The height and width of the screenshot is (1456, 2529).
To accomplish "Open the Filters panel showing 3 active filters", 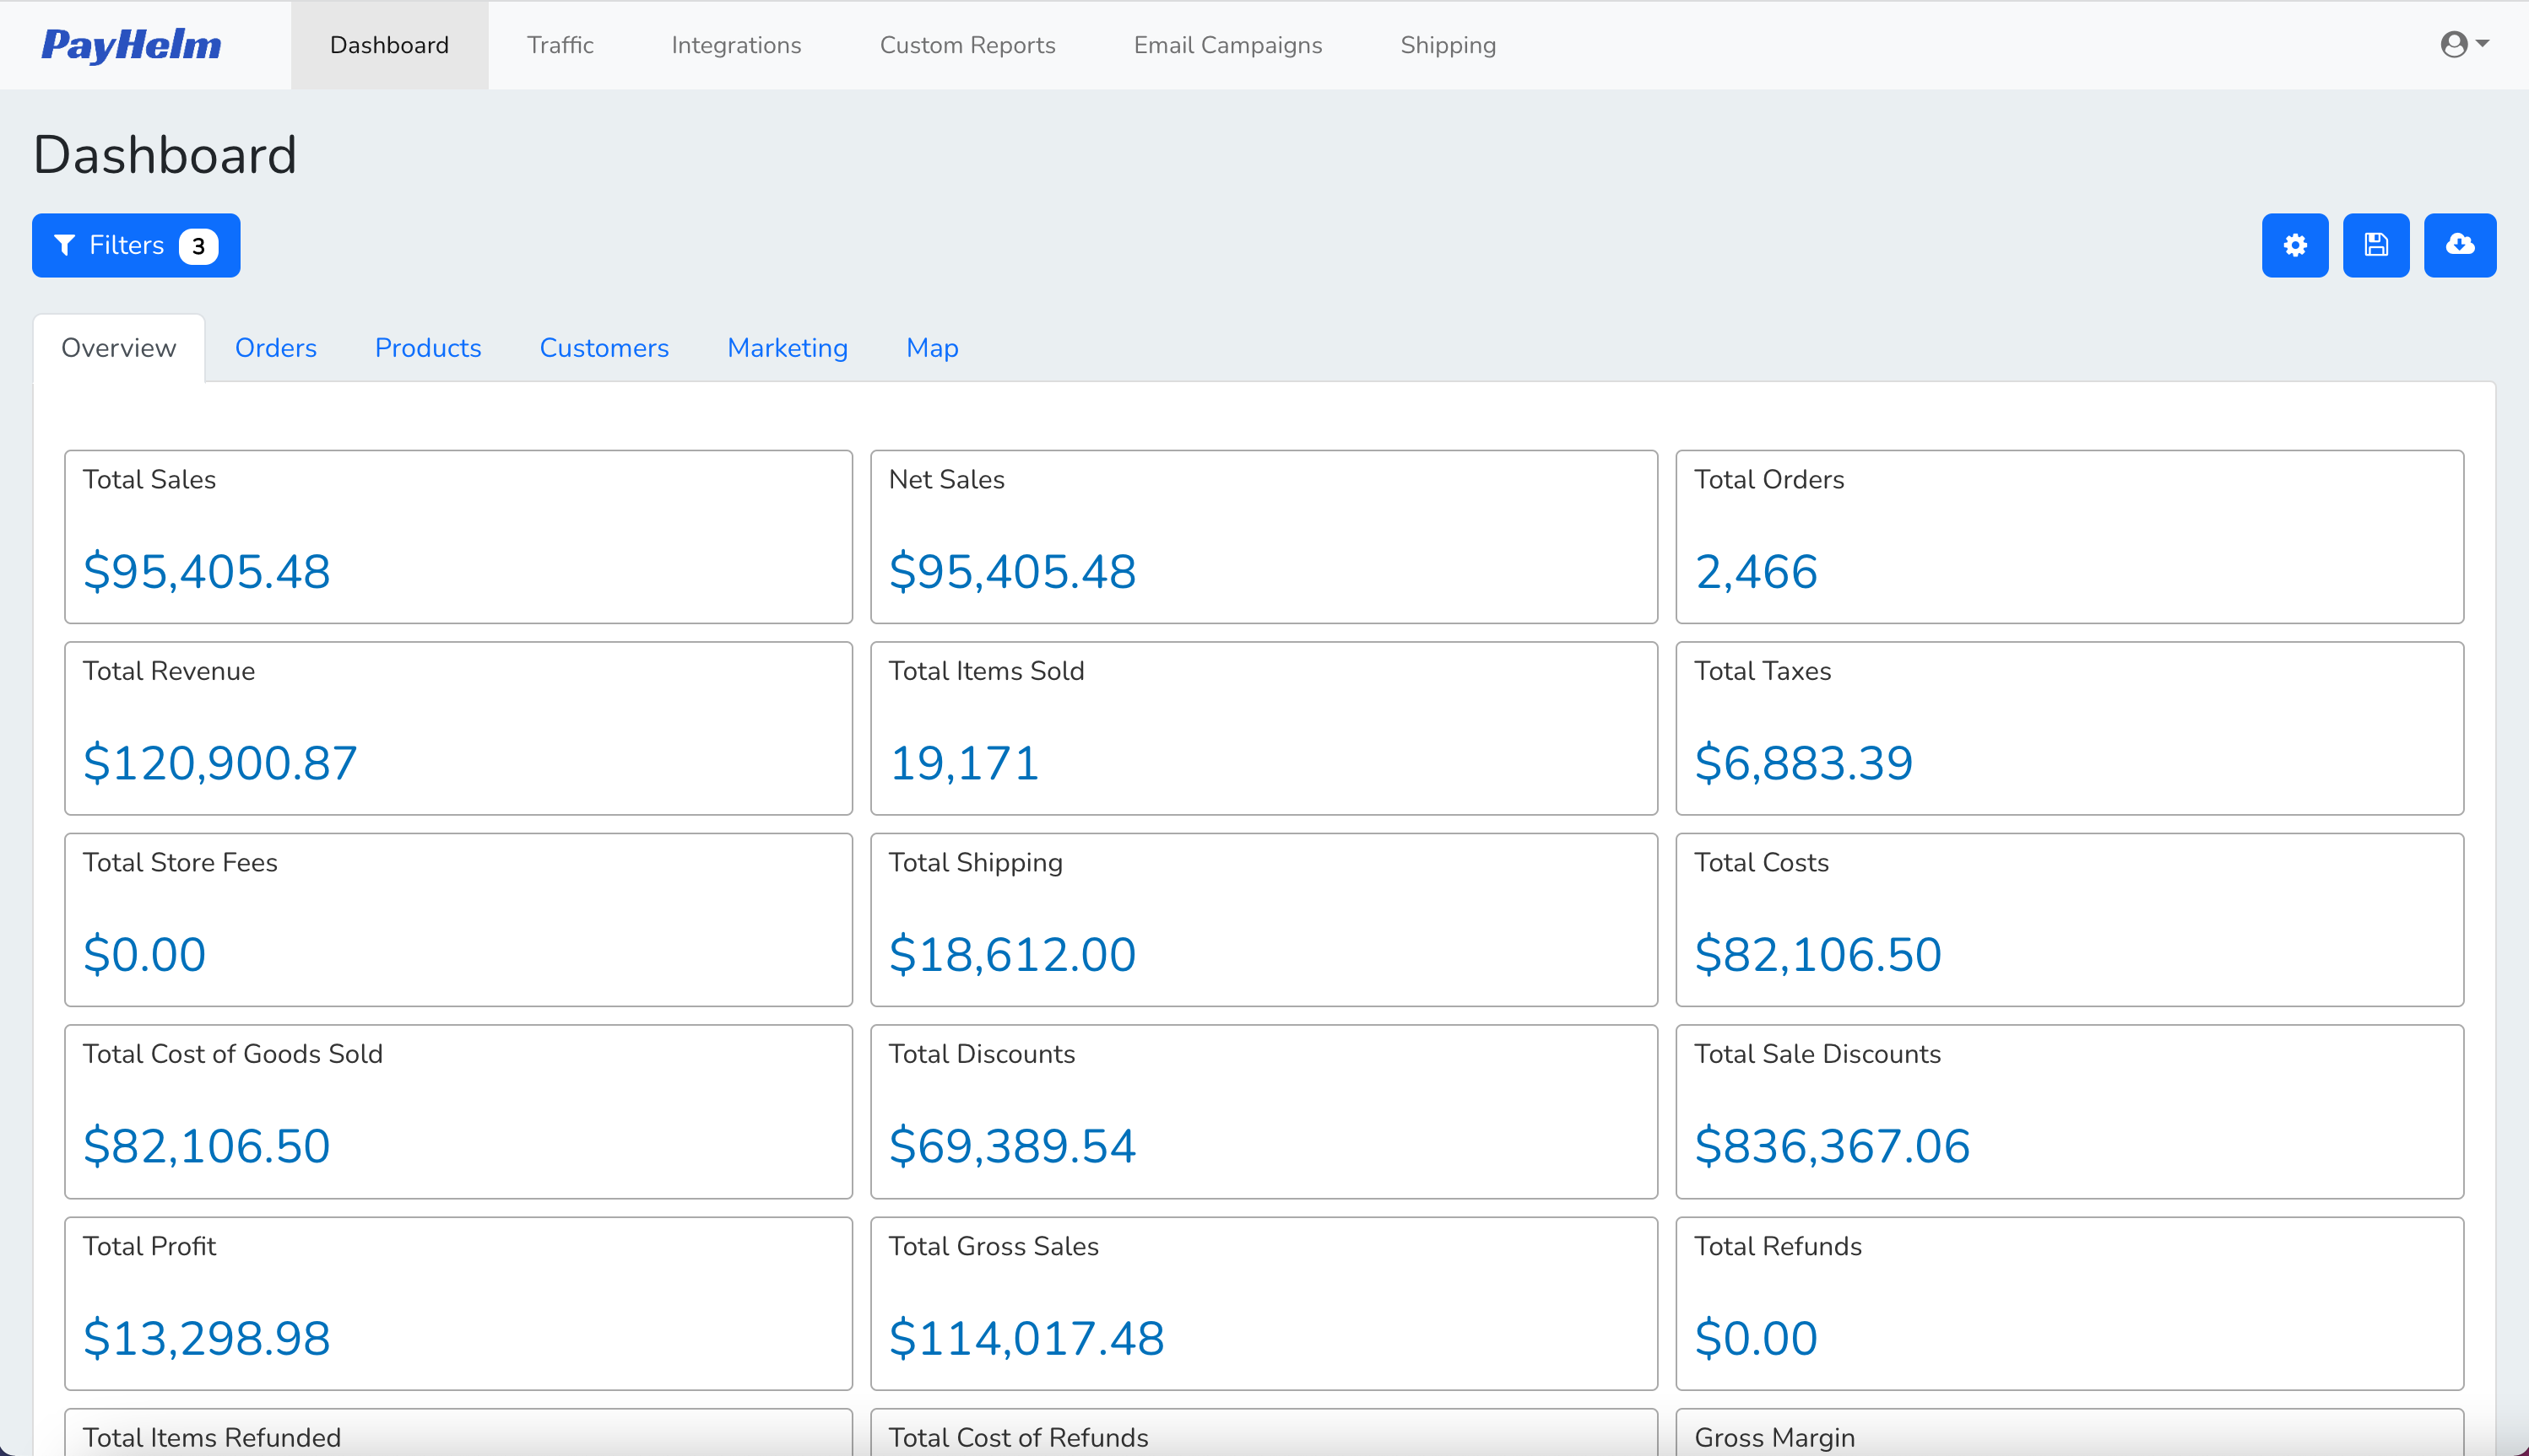I will [135, 245].
